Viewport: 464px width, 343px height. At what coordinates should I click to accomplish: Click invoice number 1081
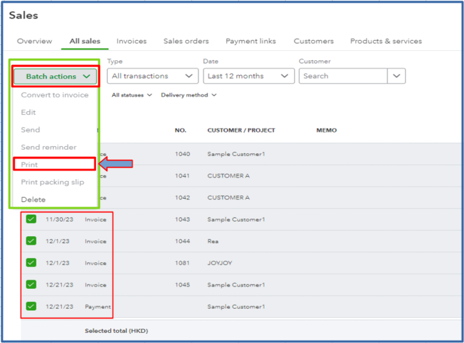[182, 263]
